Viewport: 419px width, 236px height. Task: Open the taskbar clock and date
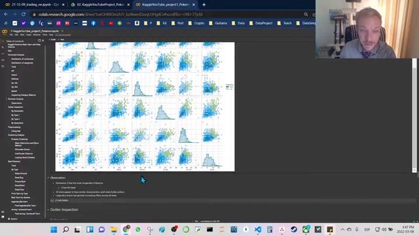click(x=405, y=229)
